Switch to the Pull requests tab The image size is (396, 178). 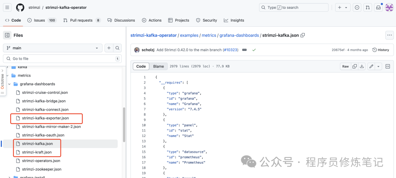point(82,20)
